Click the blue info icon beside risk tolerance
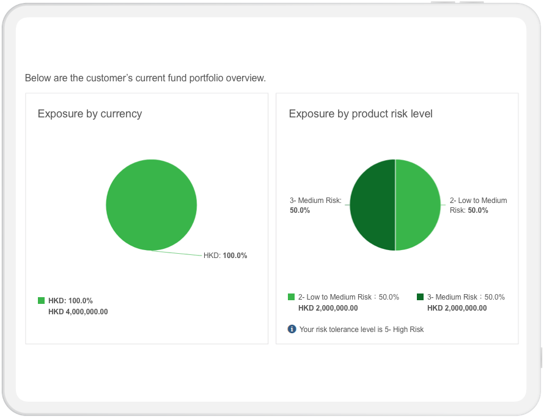The height and width of the screenshot is (417, 544). (x=292, y=329)
